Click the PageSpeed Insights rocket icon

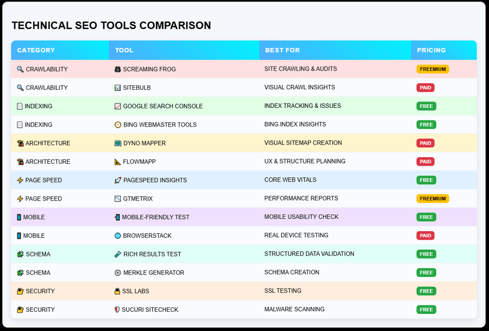pos(117,180)
